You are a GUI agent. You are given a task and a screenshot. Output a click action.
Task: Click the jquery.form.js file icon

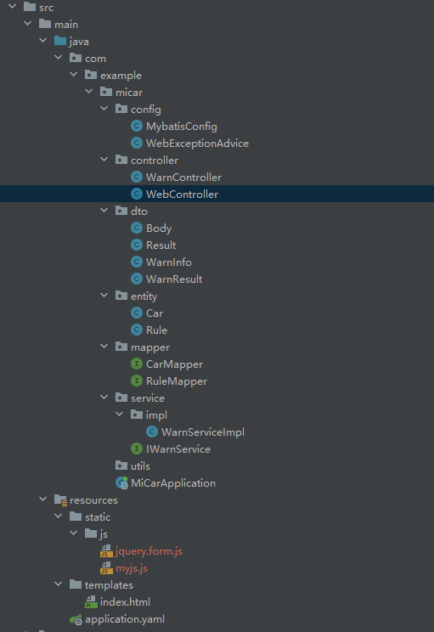click(x=106, y=551)
